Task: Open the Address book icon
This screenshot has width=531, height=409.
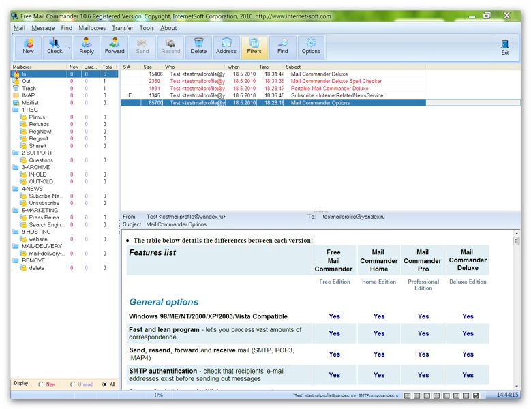Action: (226, 47)
